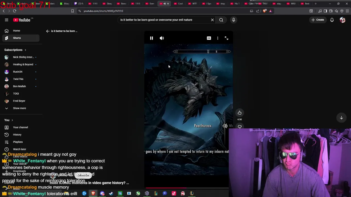Switch to the Twitch browser tab
Image resolution: width=351 pixels, height=197 pixels.
pyautogui.click(x=79, y=4)
